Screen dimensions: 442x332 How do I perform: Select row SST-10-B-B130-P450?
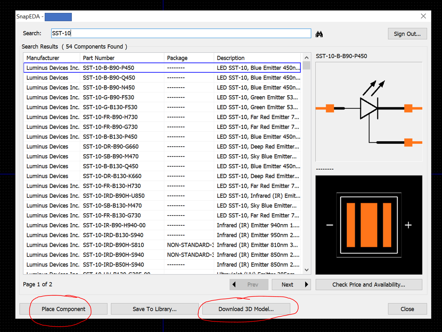coord(162,137)
